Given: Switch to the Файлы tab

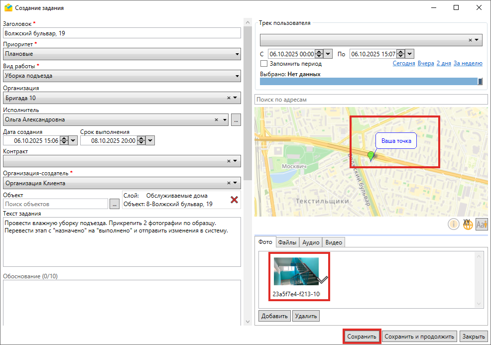Looking at the screenshot, I should click(x=287, y=242).
